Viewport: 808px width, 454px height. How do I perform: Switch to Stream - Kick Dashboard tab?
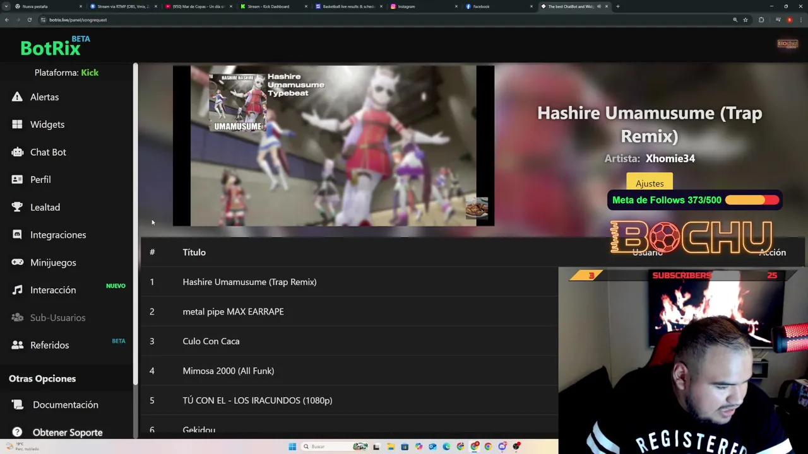click(x=273, y=6)
